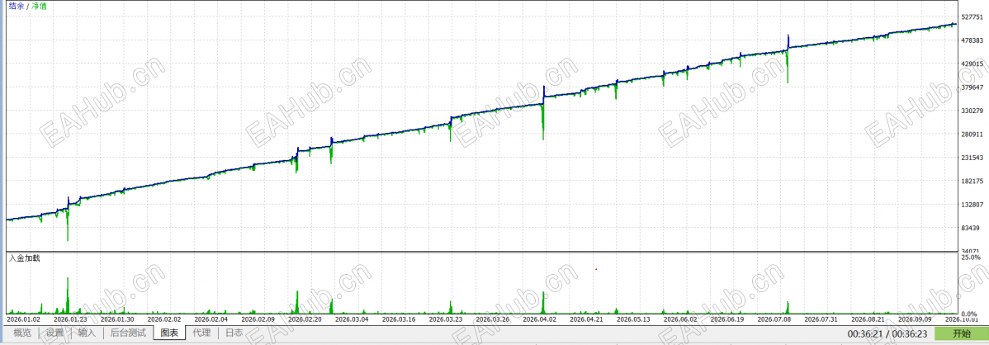The image size is (989, 345).
Task: Click the 527751 value on the axis
Action: (x=972, y=17)
